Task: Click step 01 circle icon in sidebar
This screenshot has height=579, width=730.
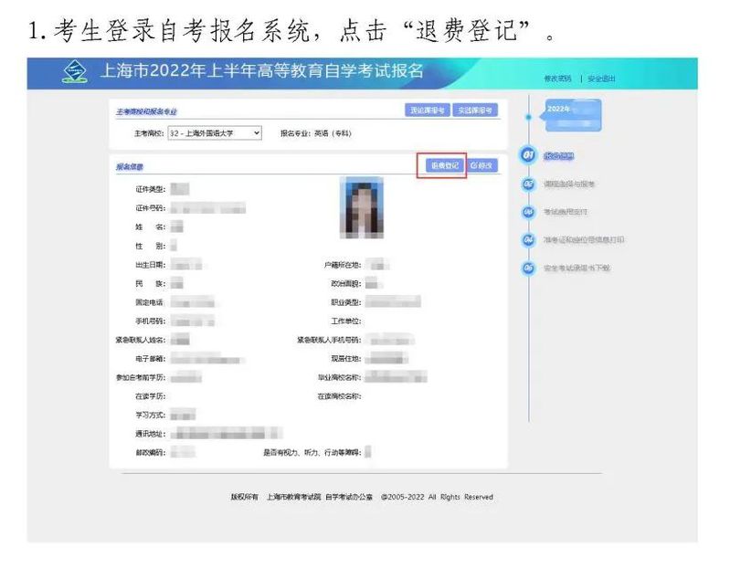Action: click(x=527, y=156)
